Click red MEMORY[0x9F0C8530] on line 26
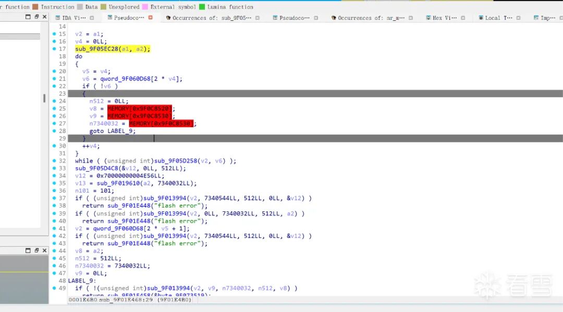This screenshot has width=563, height=312. (139, 116)
